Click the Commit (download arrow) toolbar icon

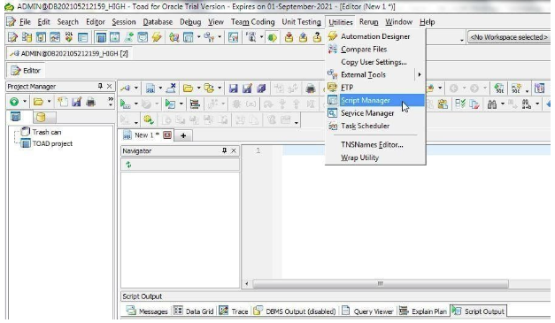tap(289, 37)
